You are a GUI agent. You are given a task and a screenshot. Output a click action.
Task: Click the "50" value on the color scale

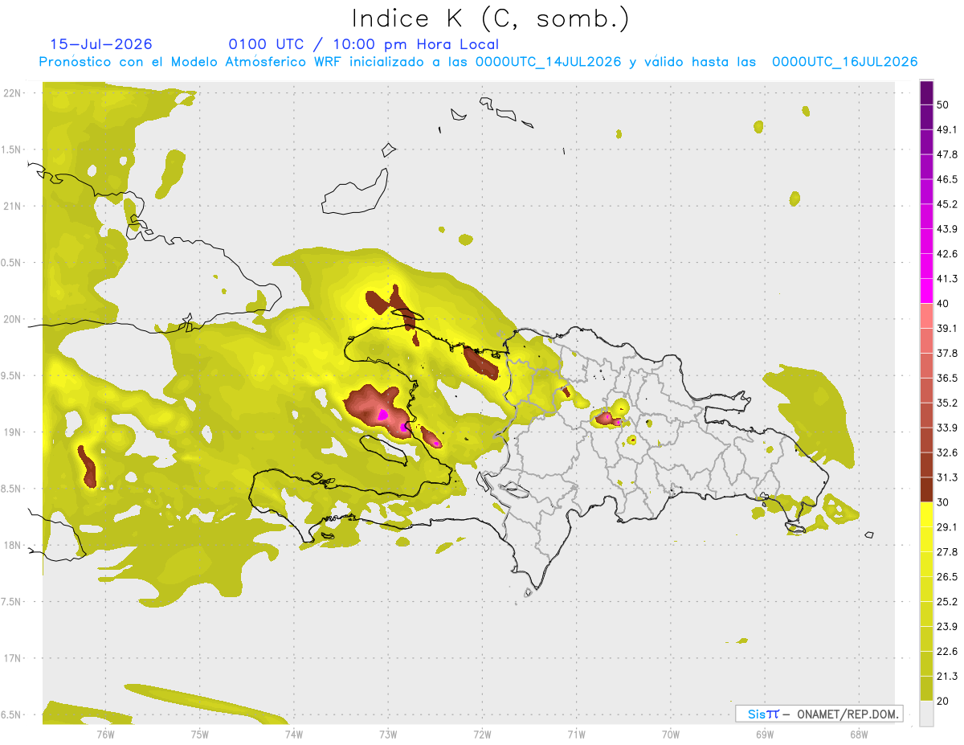(944, 105)
